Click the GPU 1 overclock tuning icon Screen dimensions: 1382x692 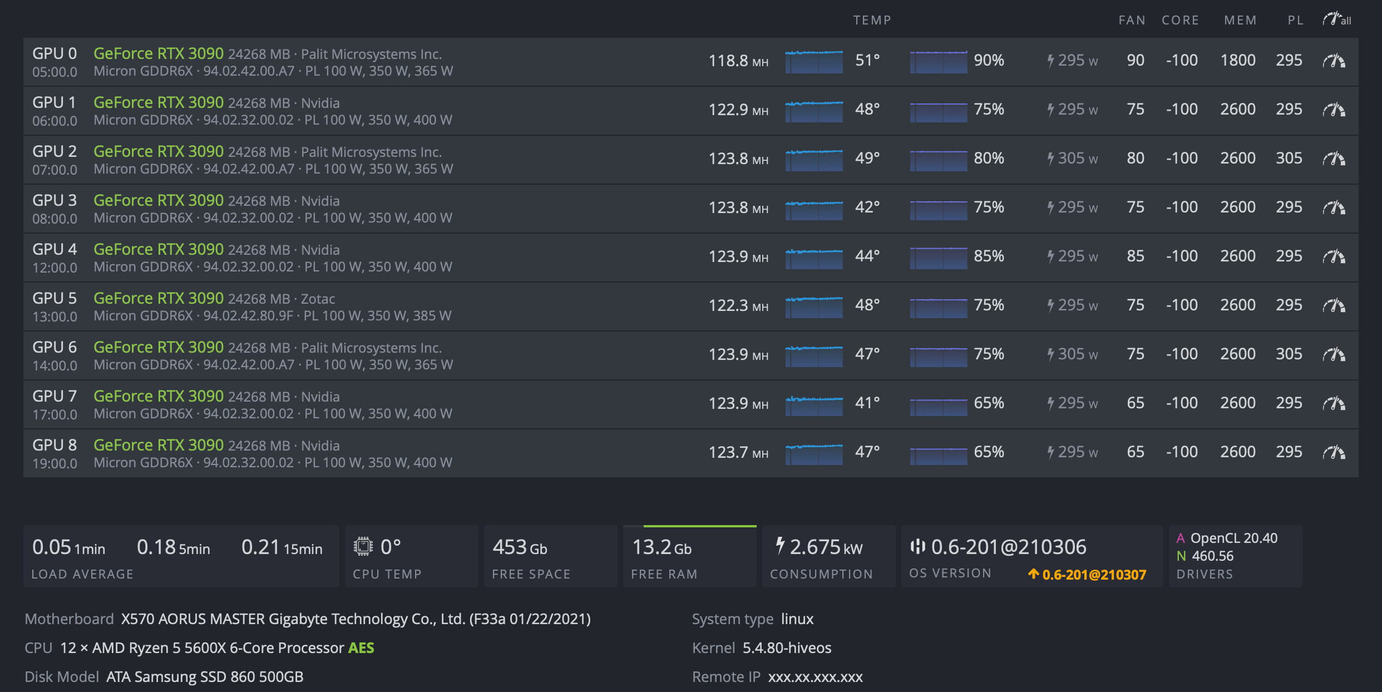tap(1334, 110)
